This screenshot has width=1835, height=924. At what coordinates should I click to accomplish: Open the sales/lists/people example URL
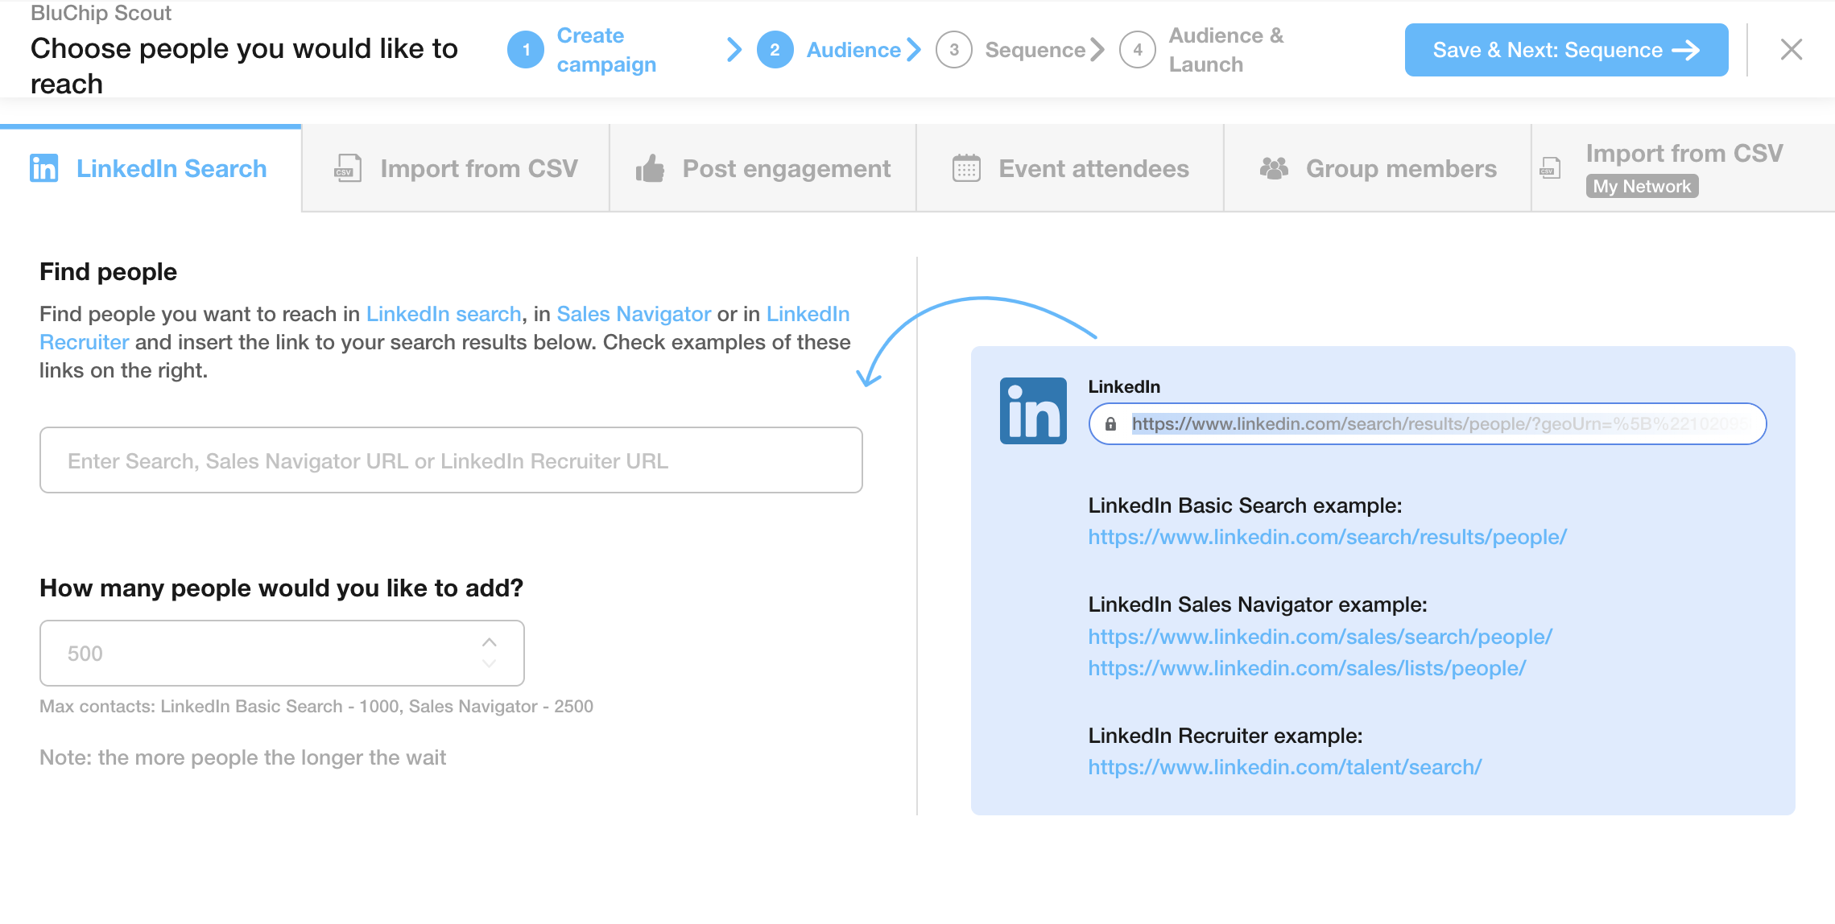coord(1307,668)
